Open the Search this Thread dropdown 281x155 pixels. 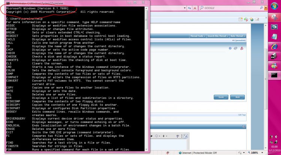click(218, 36)
